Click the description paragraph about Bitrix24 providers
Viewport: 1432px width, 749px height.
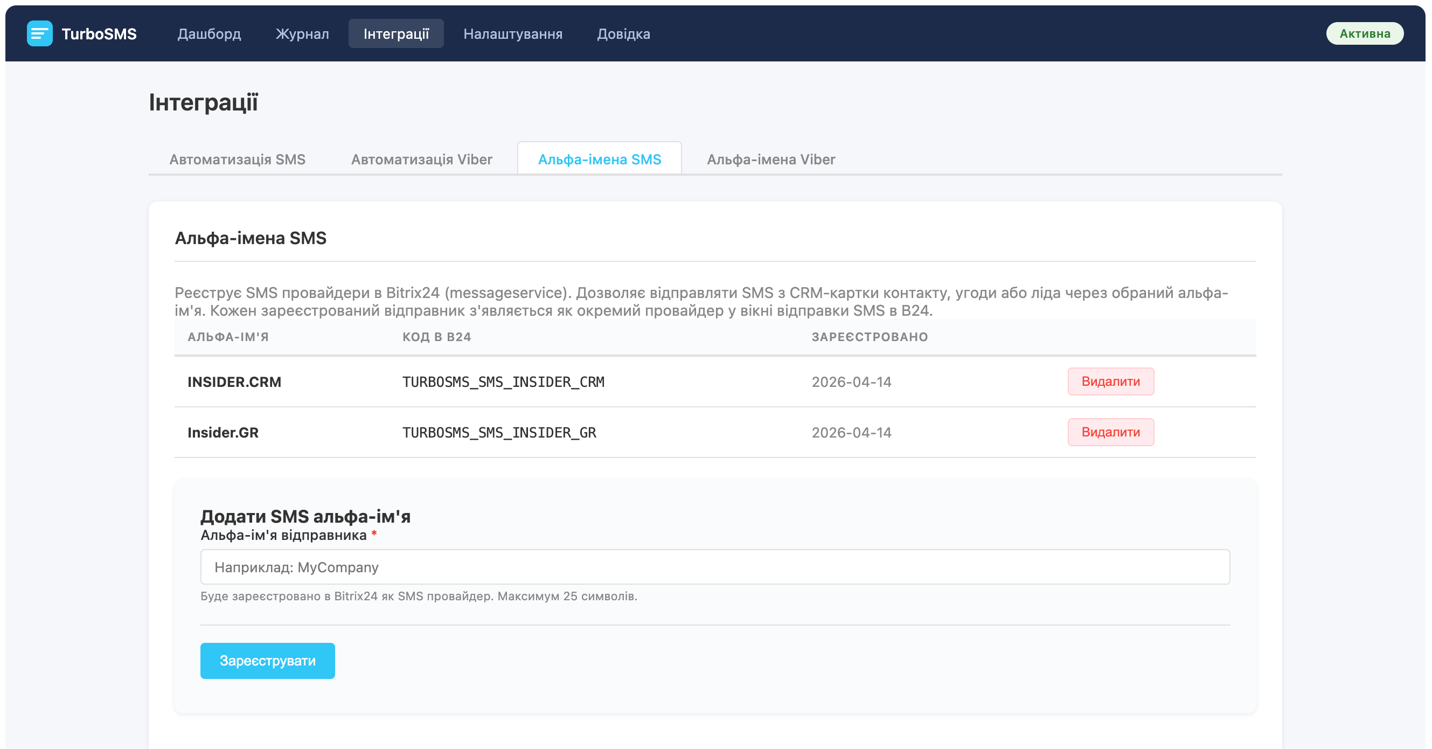point(701,301)
